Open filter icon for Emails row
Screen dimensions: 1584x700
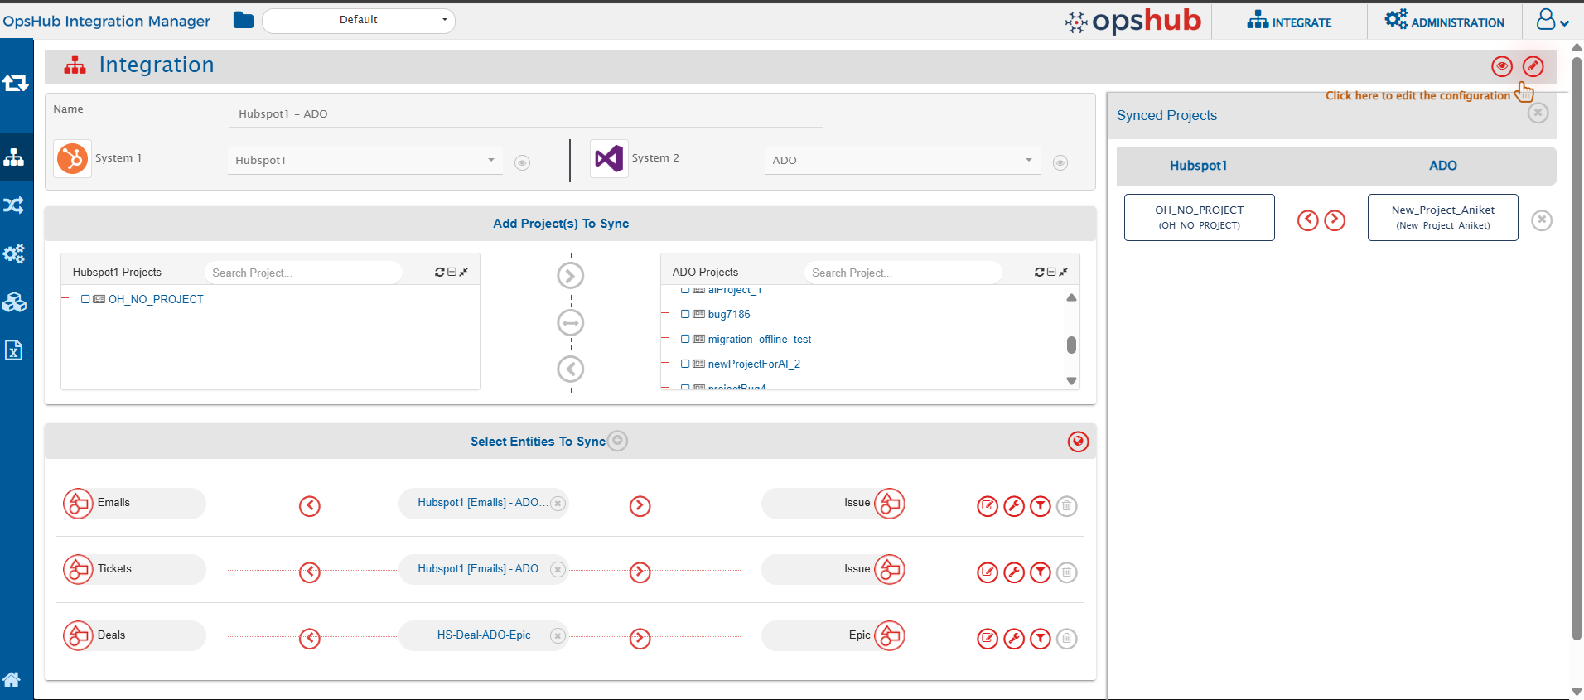tap(1040, 506)
